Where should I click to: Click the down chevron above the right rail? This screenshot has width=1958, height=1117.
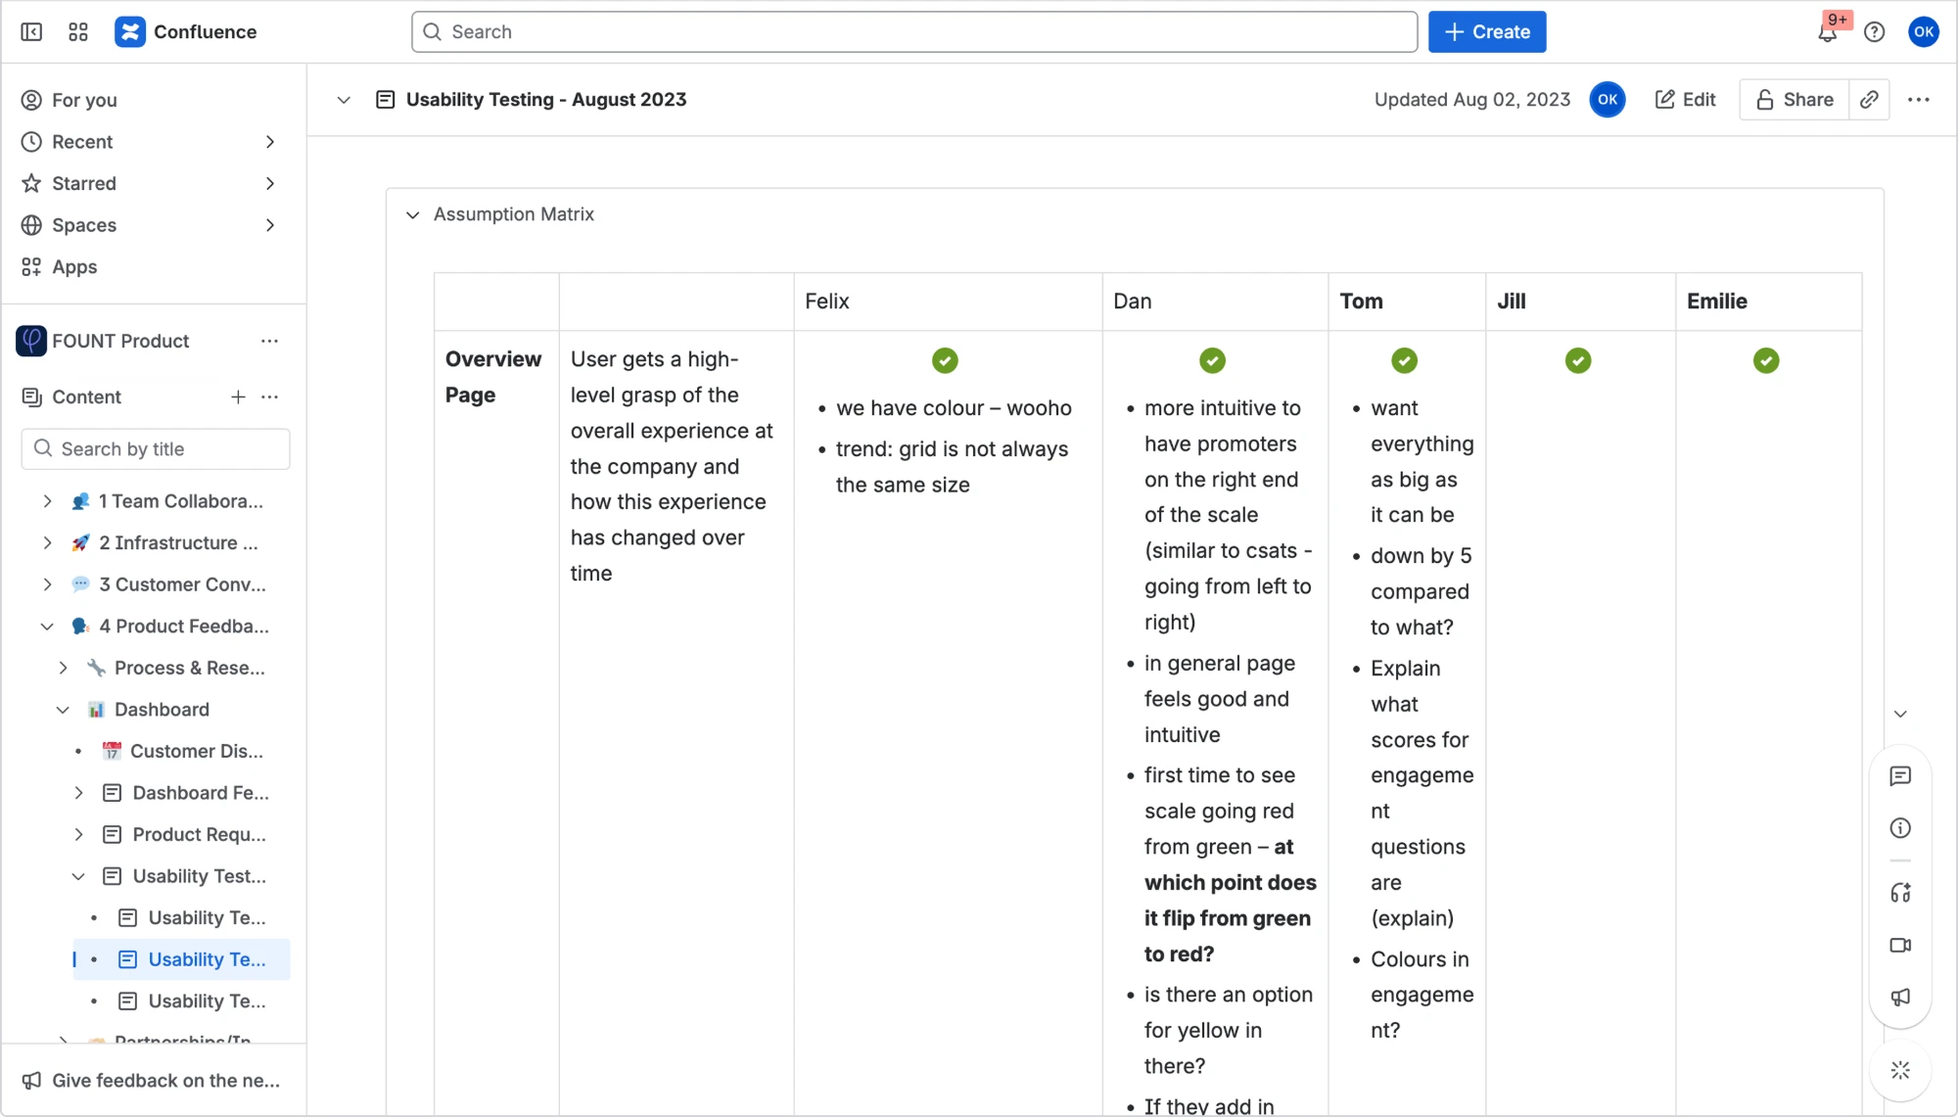click(1900, 714)
